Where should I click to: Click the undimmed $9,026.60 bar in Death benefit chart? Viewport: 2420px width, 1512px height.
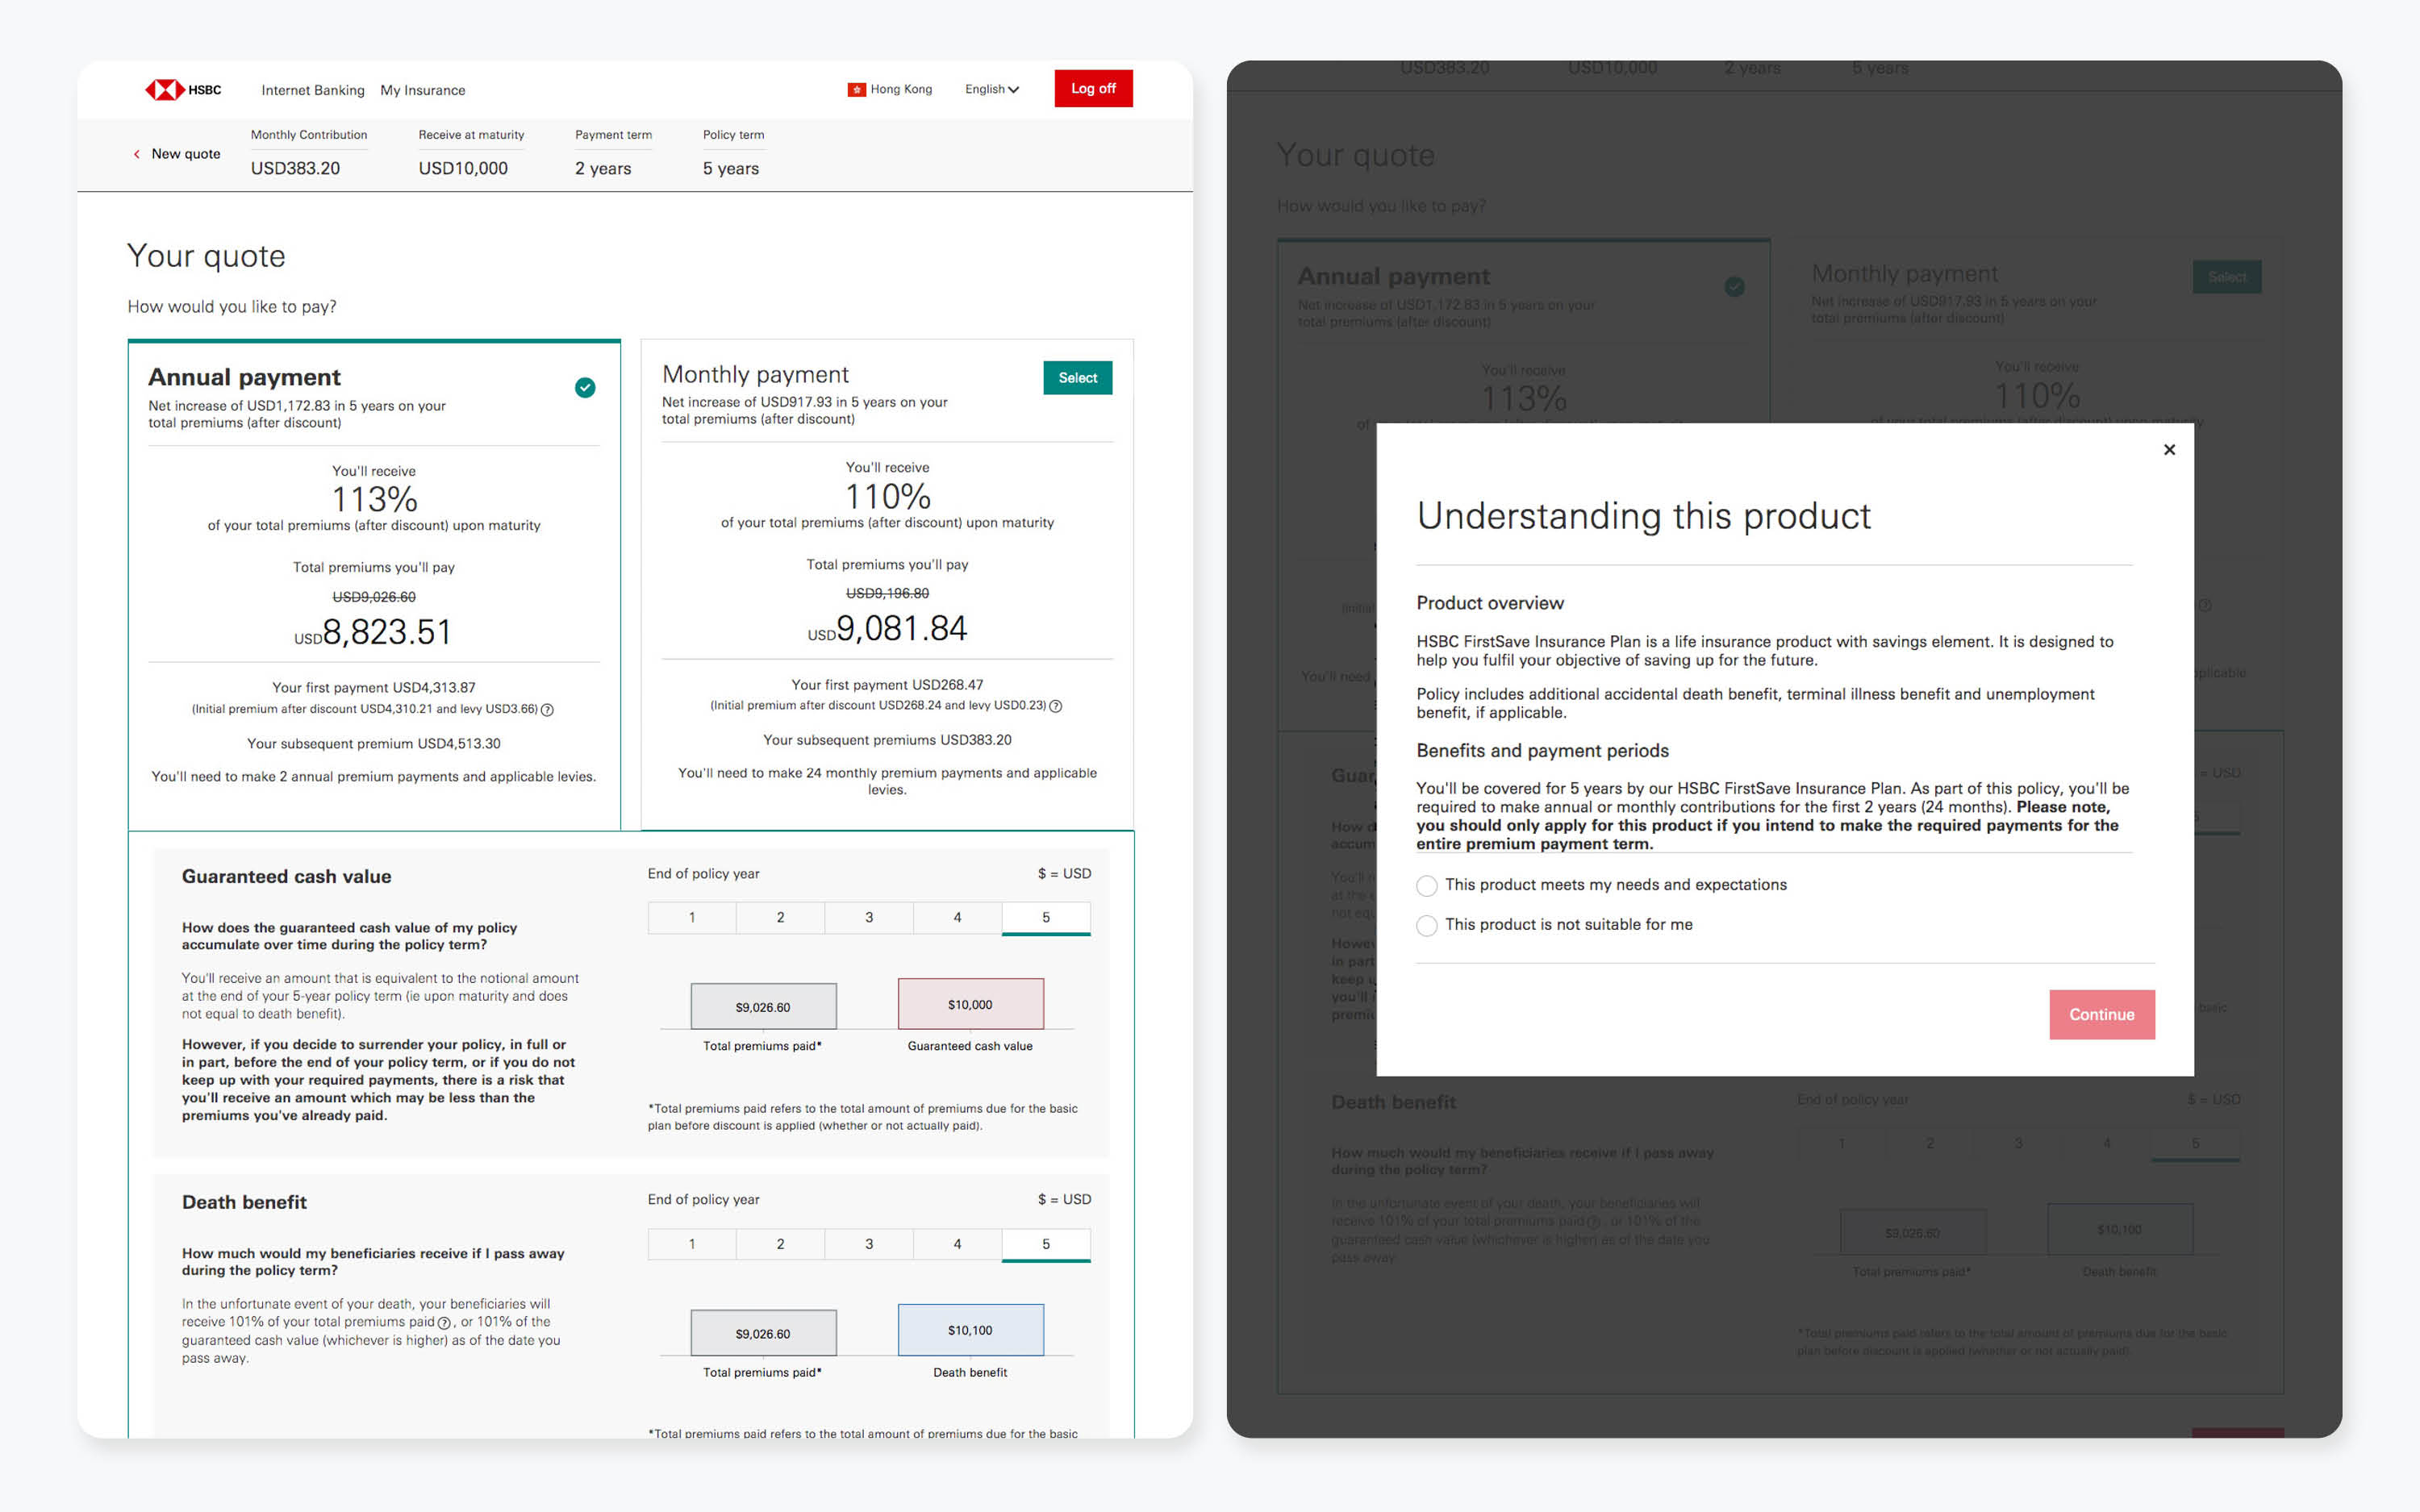click(763, 1333)
